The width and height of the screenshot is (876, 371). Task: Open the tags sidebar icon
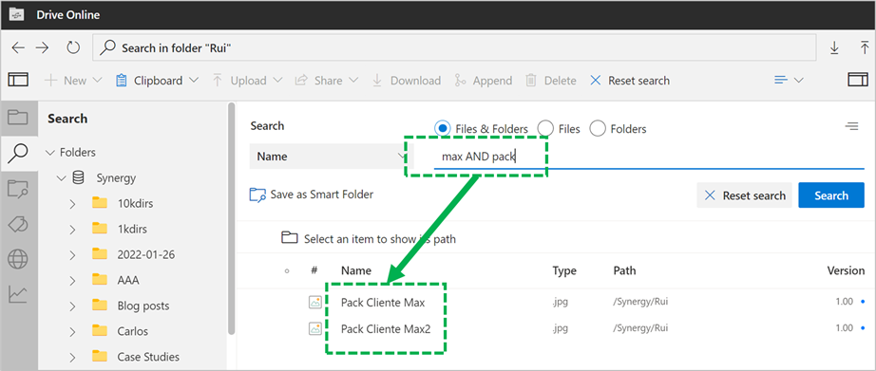[18, 224]
